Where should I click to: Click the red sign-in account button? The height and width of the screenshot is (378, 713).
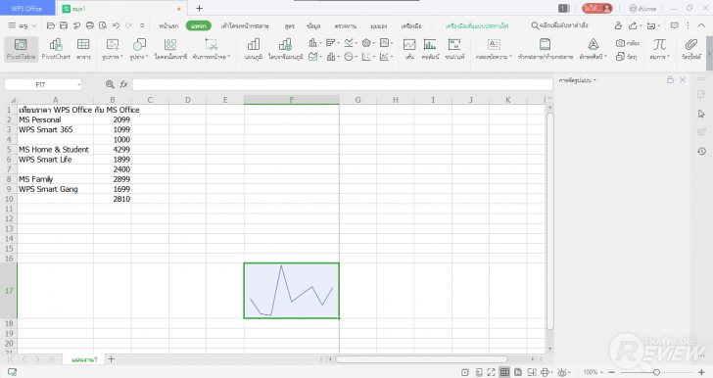pyautogui.click(x=597, y=8)
